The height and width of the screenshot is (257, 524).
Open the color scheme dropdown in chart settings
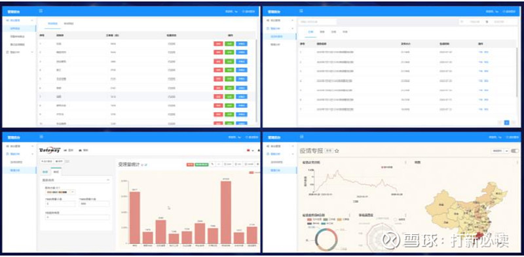60,192
